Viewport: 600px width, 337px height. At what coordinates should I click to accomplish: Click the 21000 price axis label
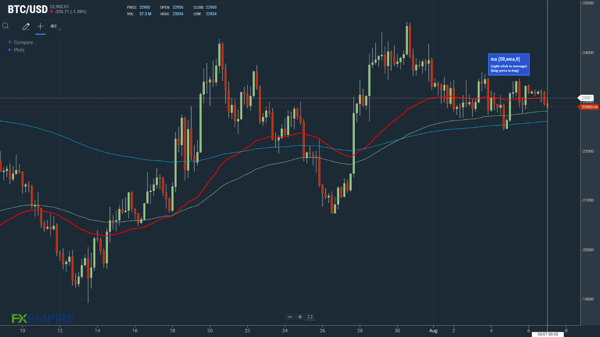[588, 200]
